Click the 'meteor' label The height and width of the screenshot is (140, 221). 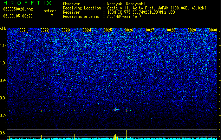[50, 11]
